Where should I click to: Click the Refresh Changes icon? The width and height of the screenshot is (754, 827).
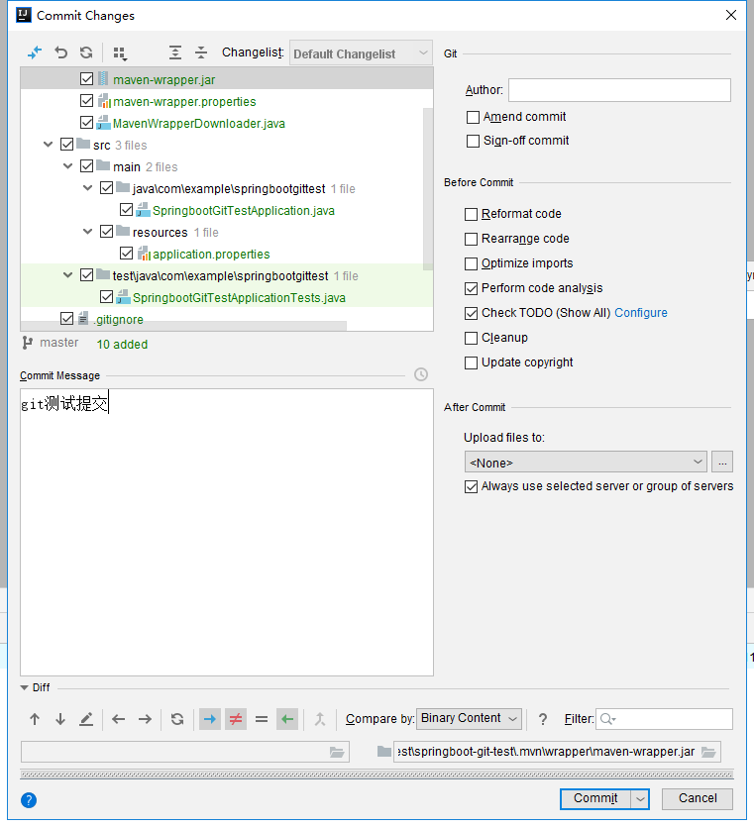point(86,52)
